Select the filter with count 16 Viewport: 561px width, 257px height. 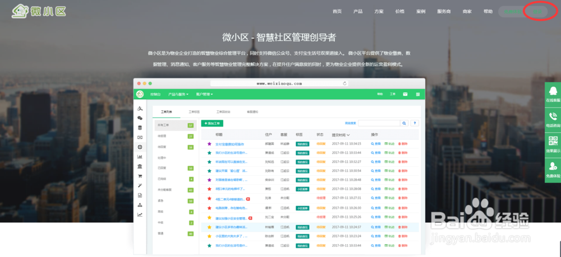point(175,147)
